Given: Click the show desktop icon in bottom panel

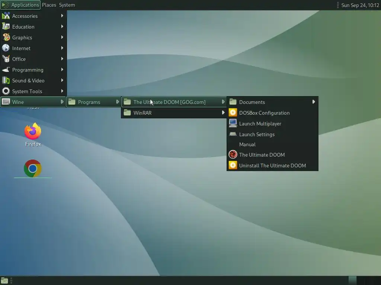Looking at the screenshot, I should (4, 281).
